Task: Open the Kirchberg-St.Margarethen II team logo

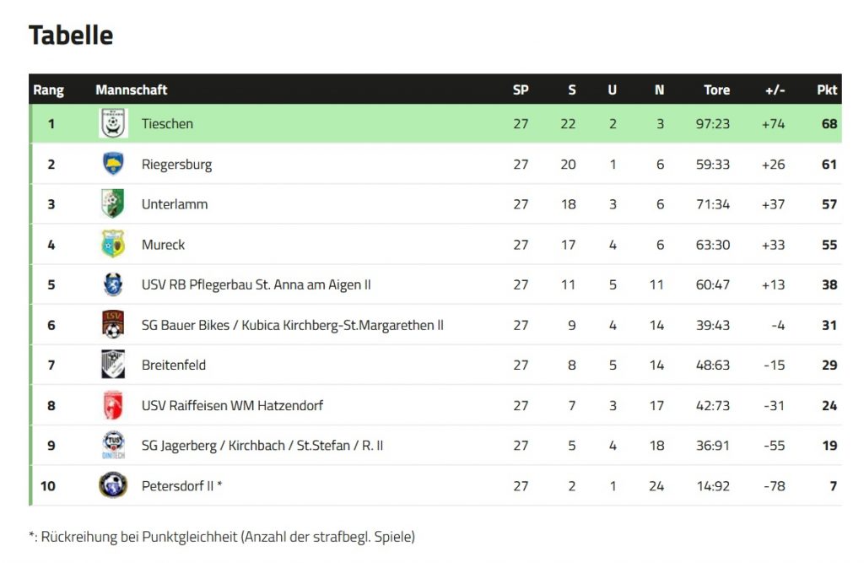Action: tap(113, 324)
